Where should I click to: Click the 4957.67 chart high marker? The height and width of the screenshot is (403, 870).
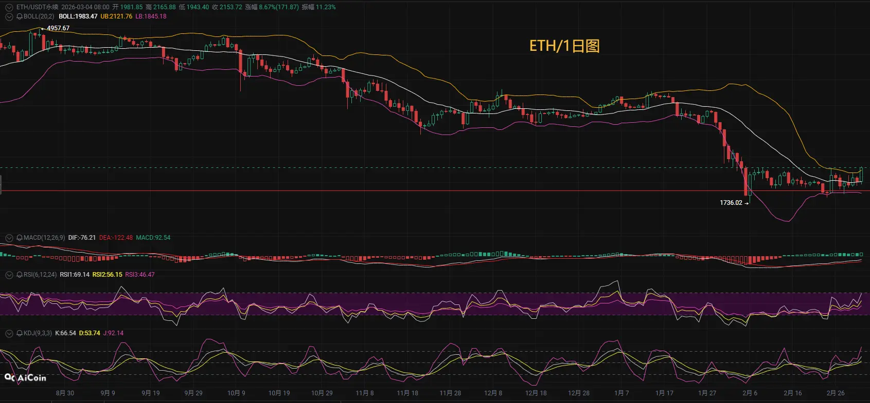[58, 28]
